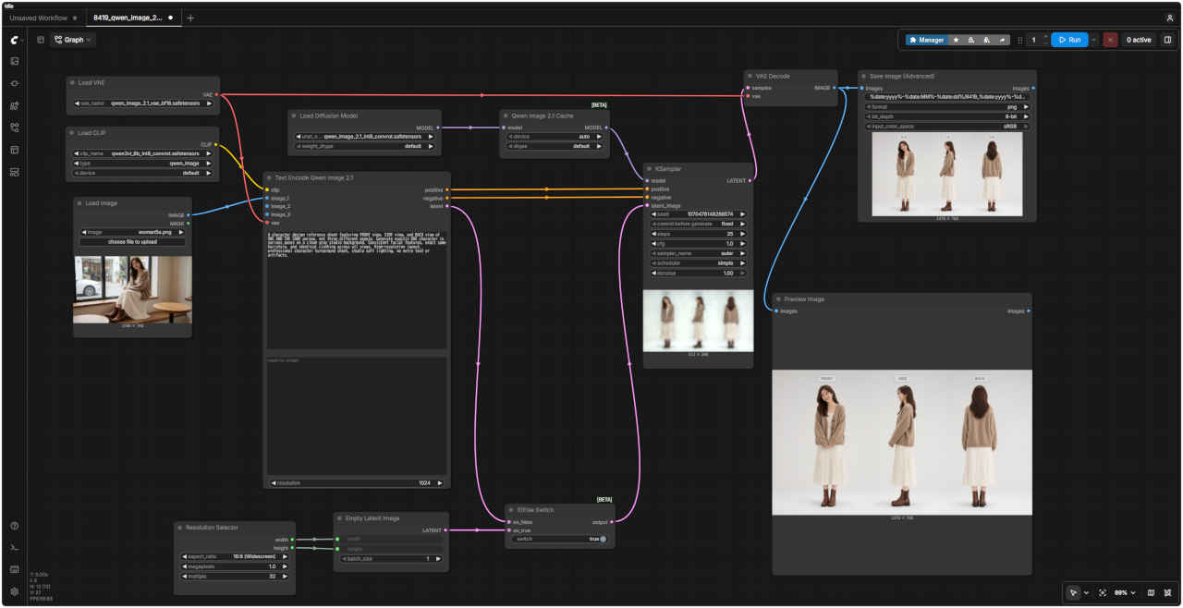Viewport: 1183px width, 608px height.
Task: Show the 0 active queue status
Action: point(1139,40)
